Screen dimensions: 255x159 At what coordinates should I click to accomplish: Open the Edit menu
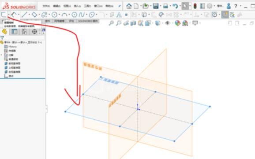coord(56,6)
